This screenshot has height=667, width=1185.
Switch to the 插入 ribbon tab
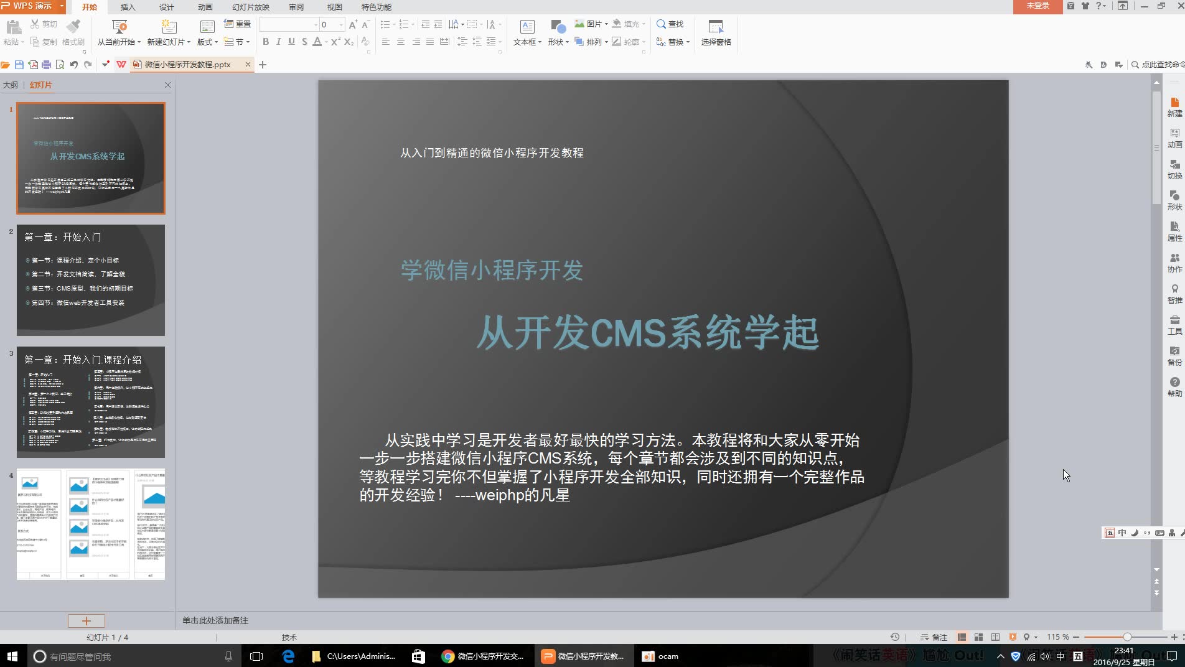pyautogui.click(x=126, y=7)
